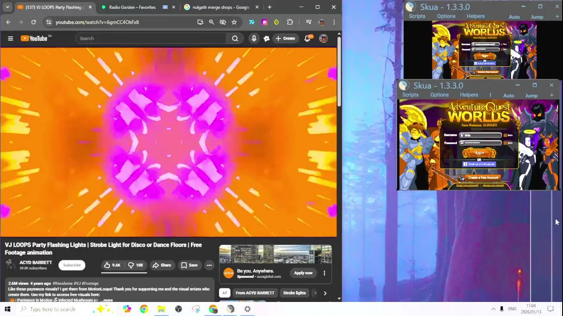Start voice search with the microphone icon
The width and height of the screenshot is (563, 316).
pyautogui.click(x=254, y=39)
